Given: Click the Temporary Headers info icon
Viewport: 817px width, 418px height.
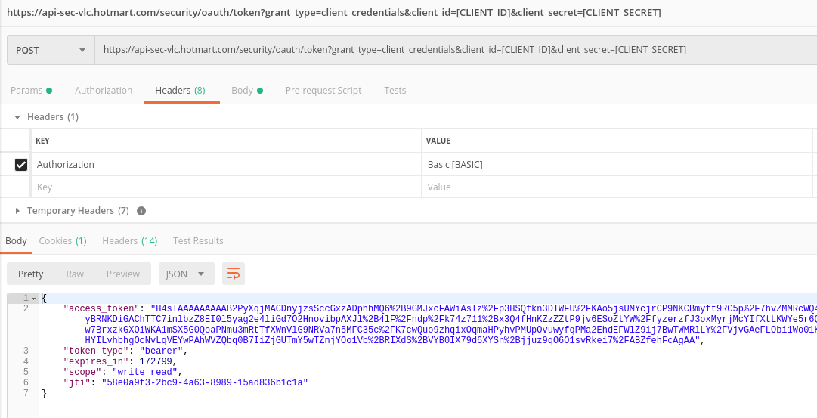Looking at the screenshot, I should coord(141,211).
